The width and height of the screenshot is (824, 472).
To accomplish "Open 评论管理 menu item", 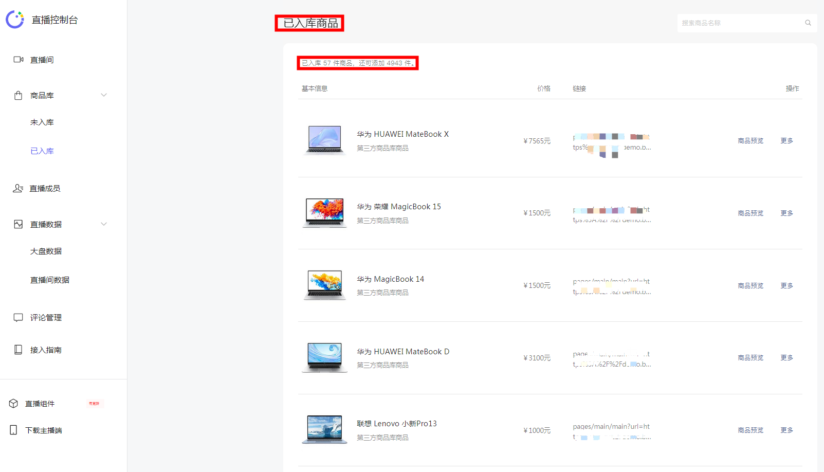I will coord(46,318).
